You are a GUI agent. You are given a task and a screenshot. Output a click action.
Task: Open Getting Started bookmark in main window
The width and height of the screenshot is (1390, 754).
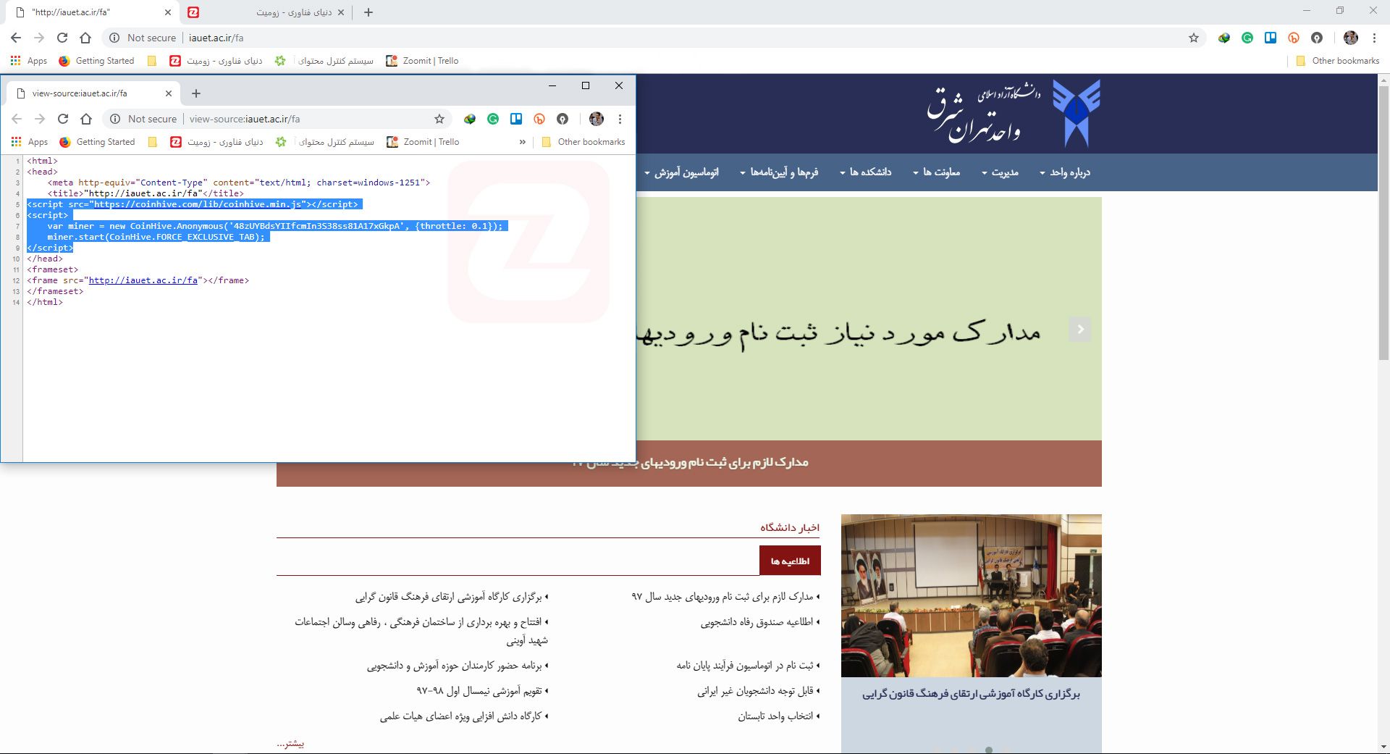tap(96, 61)
